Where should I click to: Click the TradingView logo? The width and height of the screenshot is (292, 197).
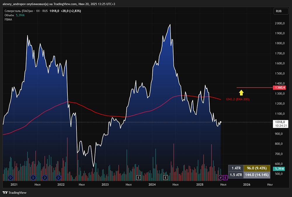pyautogui.click(x=15, y=192)
